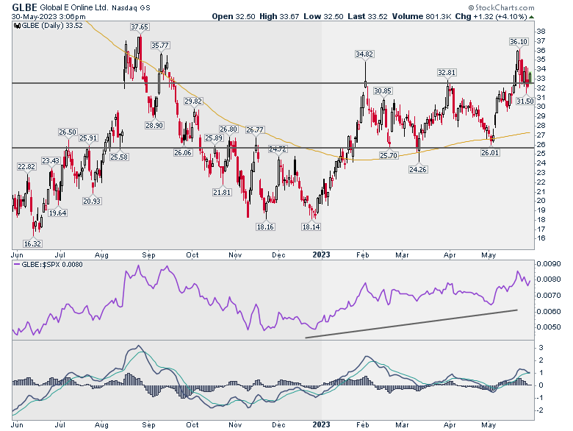
Task: Click the 24.72 price annotation
Action: 278,149
